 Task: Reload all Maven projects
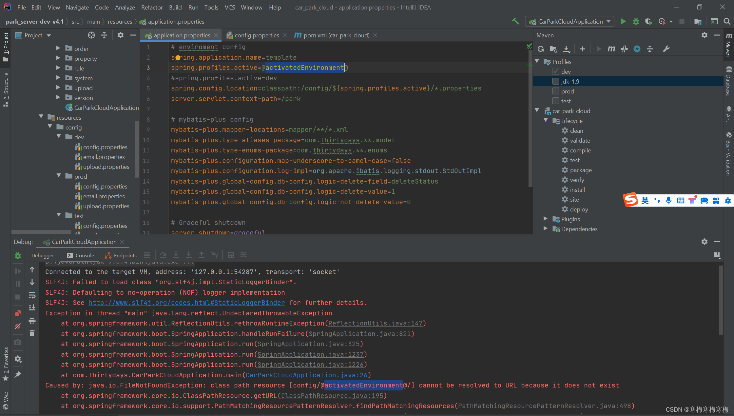[x=541, y=49]
